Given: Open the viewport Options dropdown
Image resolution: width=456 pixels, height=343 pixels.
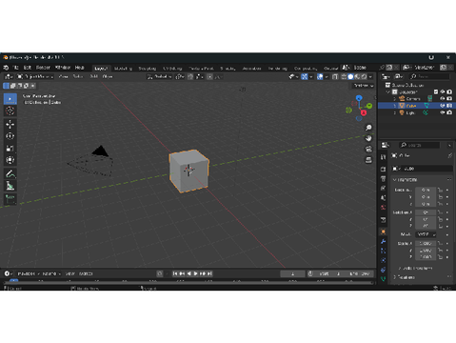Looking at the screenshot, I should tap(363, 86).
